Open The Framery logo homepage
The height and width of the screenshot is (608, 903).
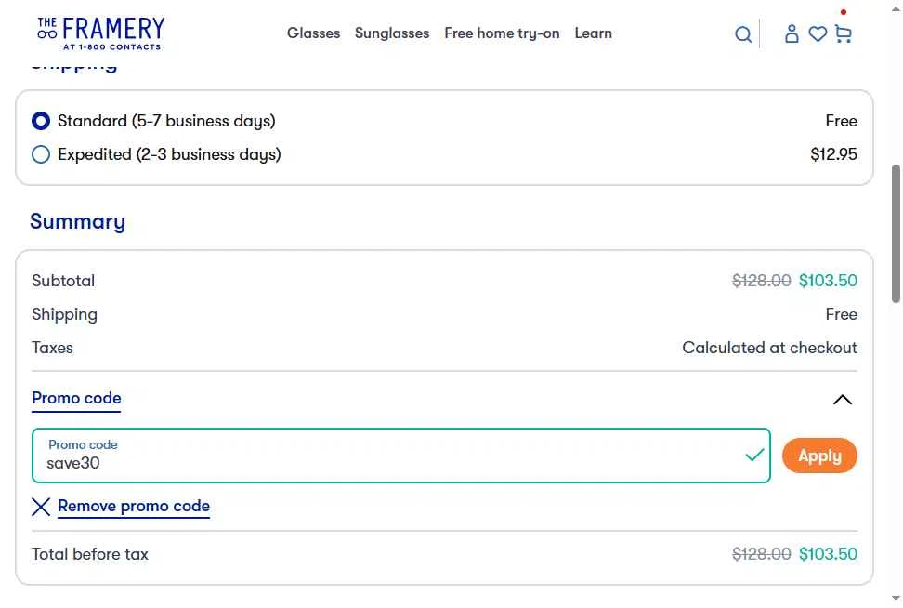click(x=100, y=33)
